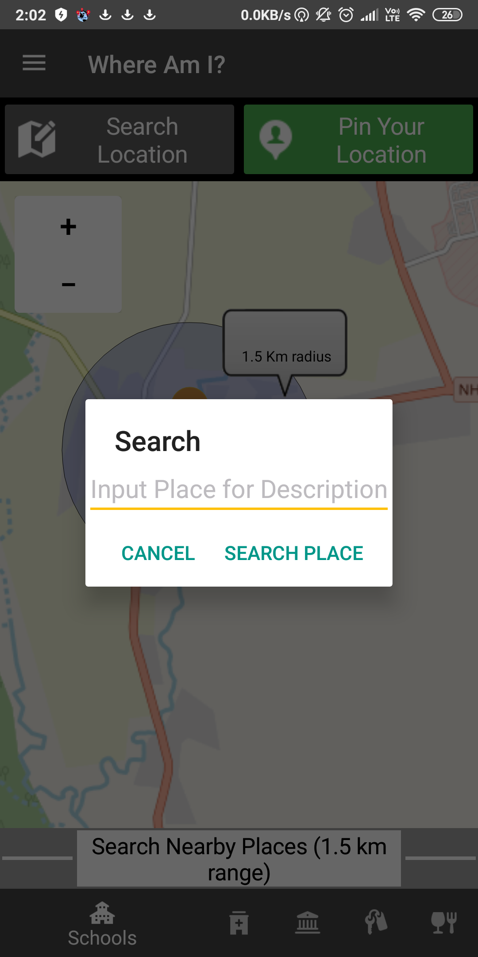Open the bank/museum building category
This screenshot has height=957, width=478.
[308, 923]
